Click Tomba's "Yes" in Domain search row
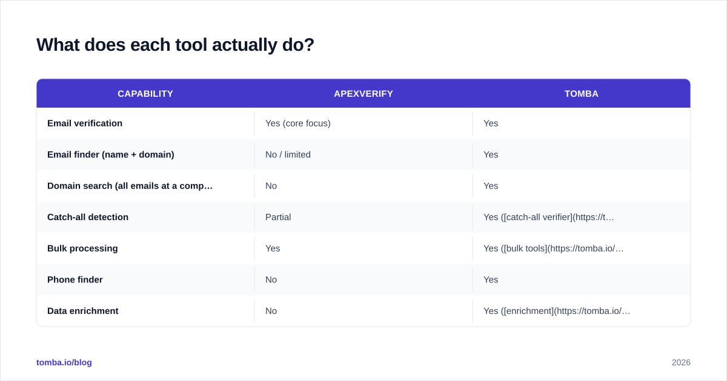 pyautogui.click(x=491, y=186)
